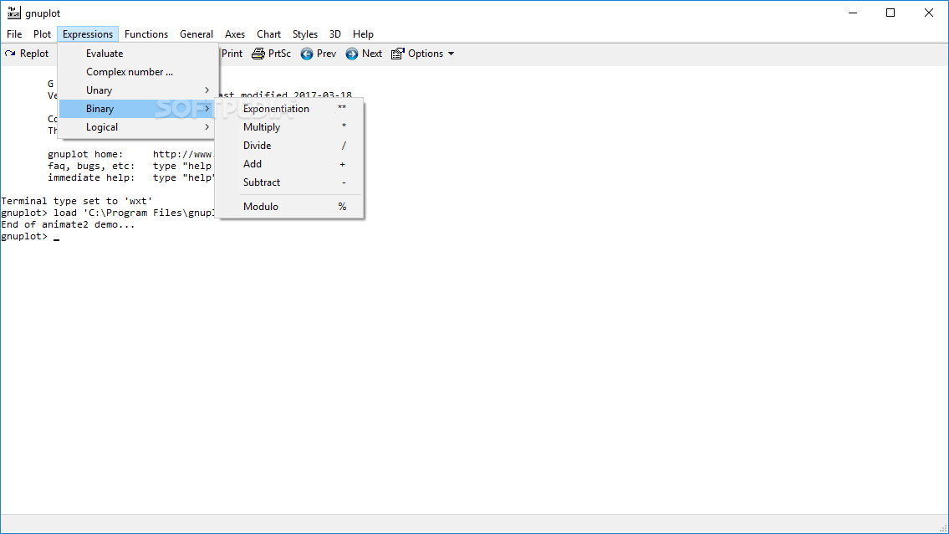Close the Expressions menu via its title
The width and height of the screenshot is (949, 534).
point(88,34)
